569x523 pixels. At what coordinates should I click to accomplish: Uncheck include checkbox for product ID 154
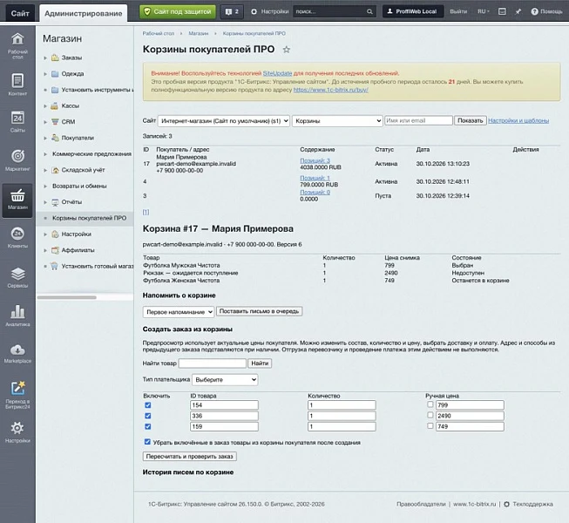(x=147, y=405)
